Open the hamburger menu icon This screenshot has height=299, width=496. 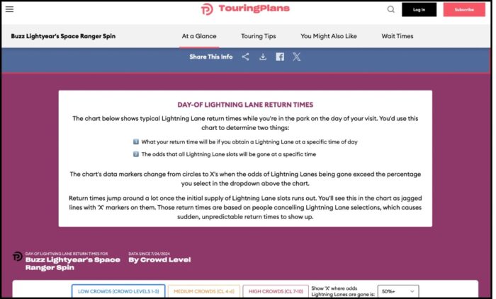[x=9, y=9]
